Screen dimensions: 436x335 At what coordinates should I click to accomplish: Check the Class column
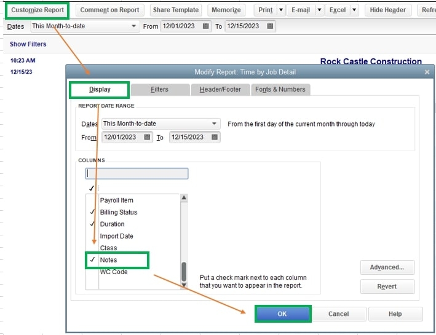click(x=92, y=248)
